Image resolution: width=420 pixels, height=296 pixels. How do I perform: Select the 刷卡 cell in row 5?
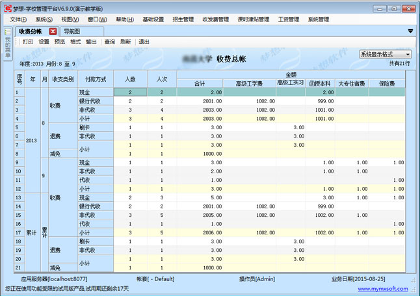pyautogui.click(x=96, y=127)
